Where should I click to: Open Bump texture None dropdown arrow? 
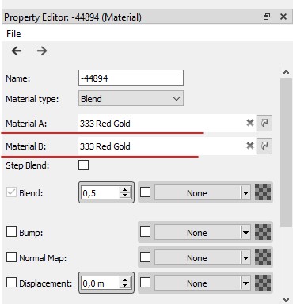pyautogui.click(x=245, y=233)
